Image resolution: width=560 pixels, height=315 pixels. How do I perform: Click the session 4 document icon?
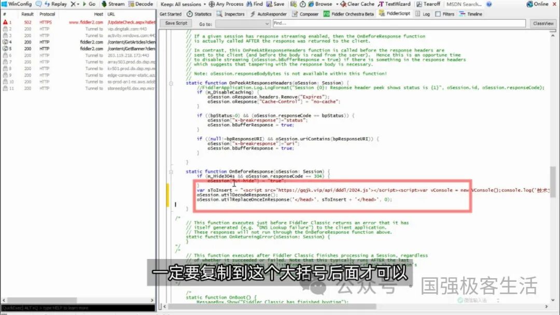point(5,42)
